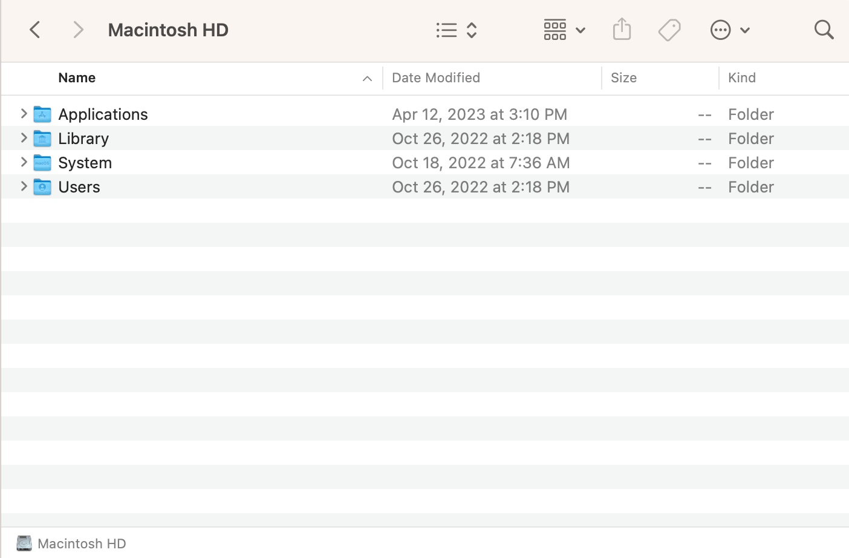Select the Users row in the file list
The image size is (849, 558).
click(242, 186)
